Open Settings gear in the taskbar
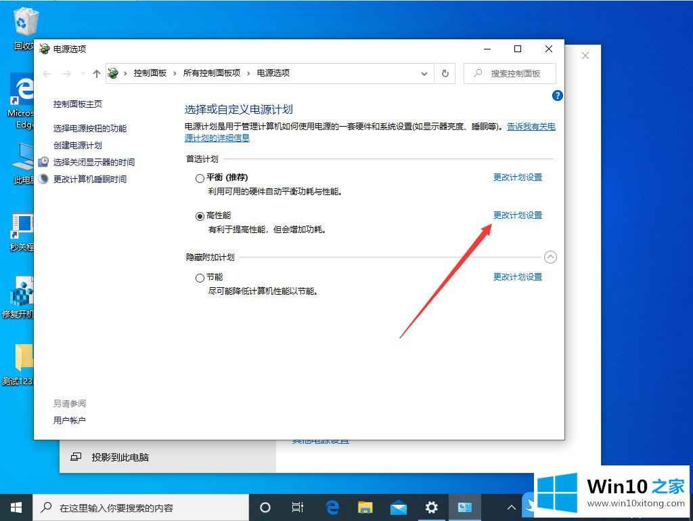This screenshot has width=693, height=521. tap(431, 507)
